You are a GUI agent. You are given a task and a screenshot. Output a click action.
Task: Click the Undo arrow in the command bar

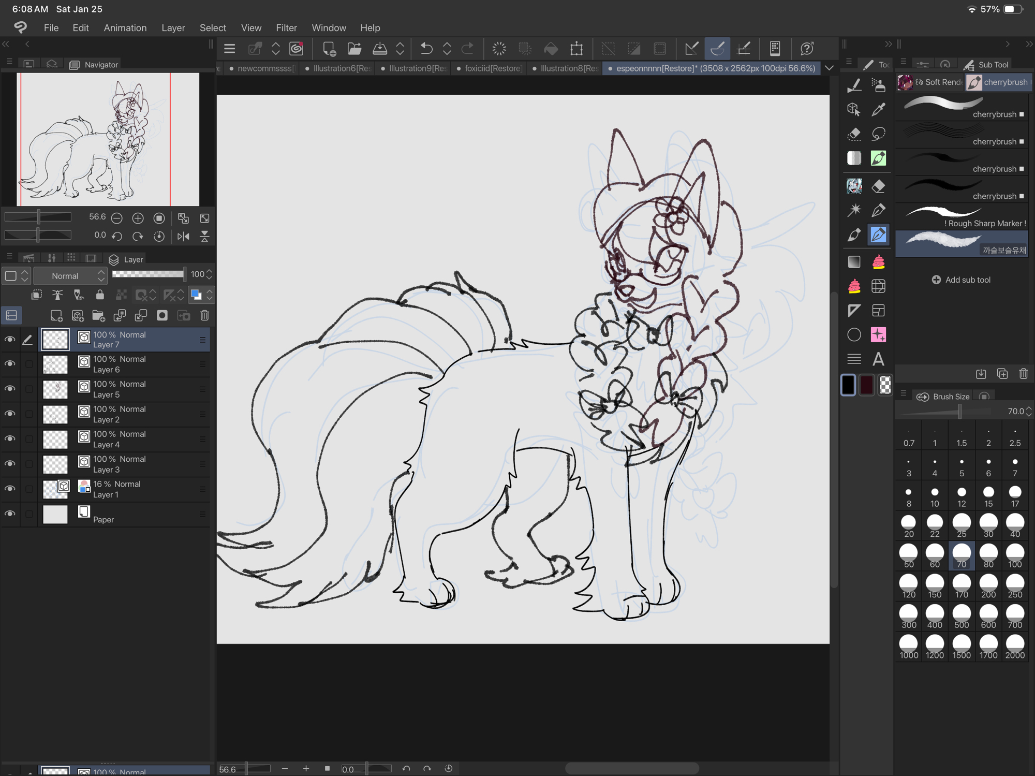pos(426,49)
